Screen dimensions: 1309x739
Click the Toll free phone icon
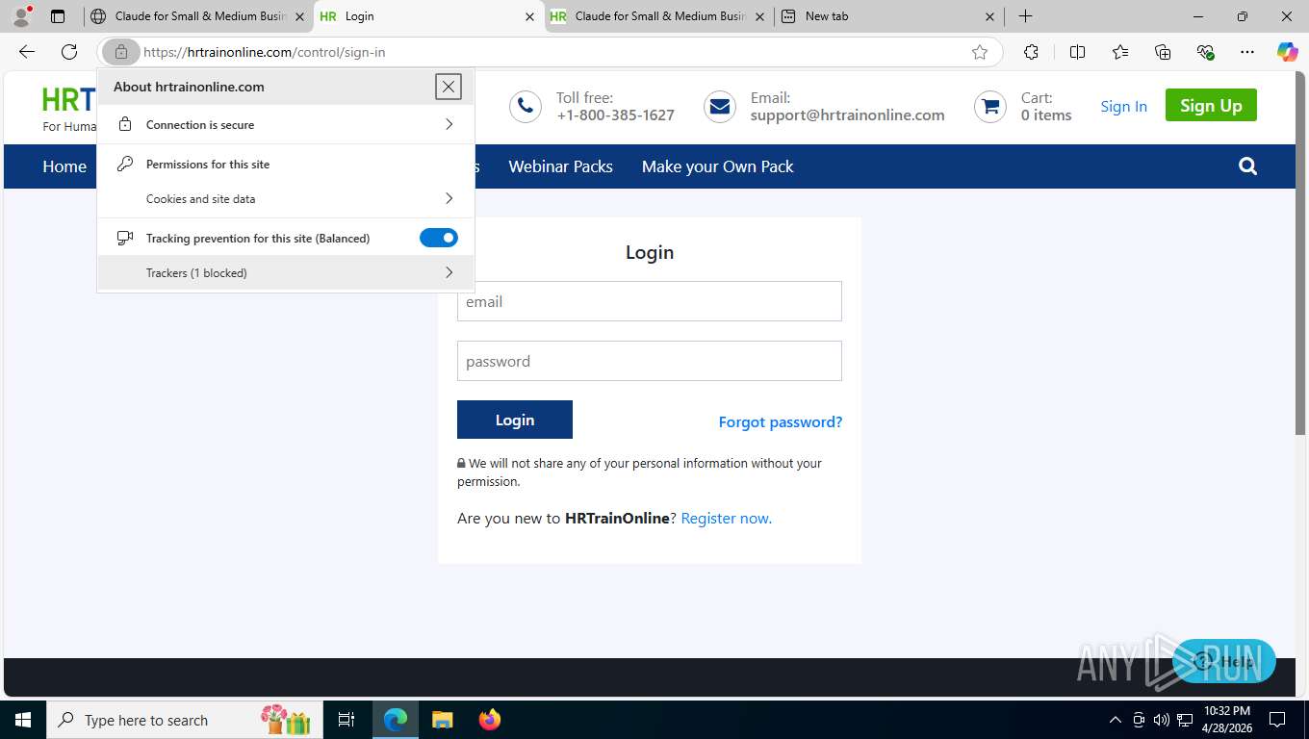[526, 106]
